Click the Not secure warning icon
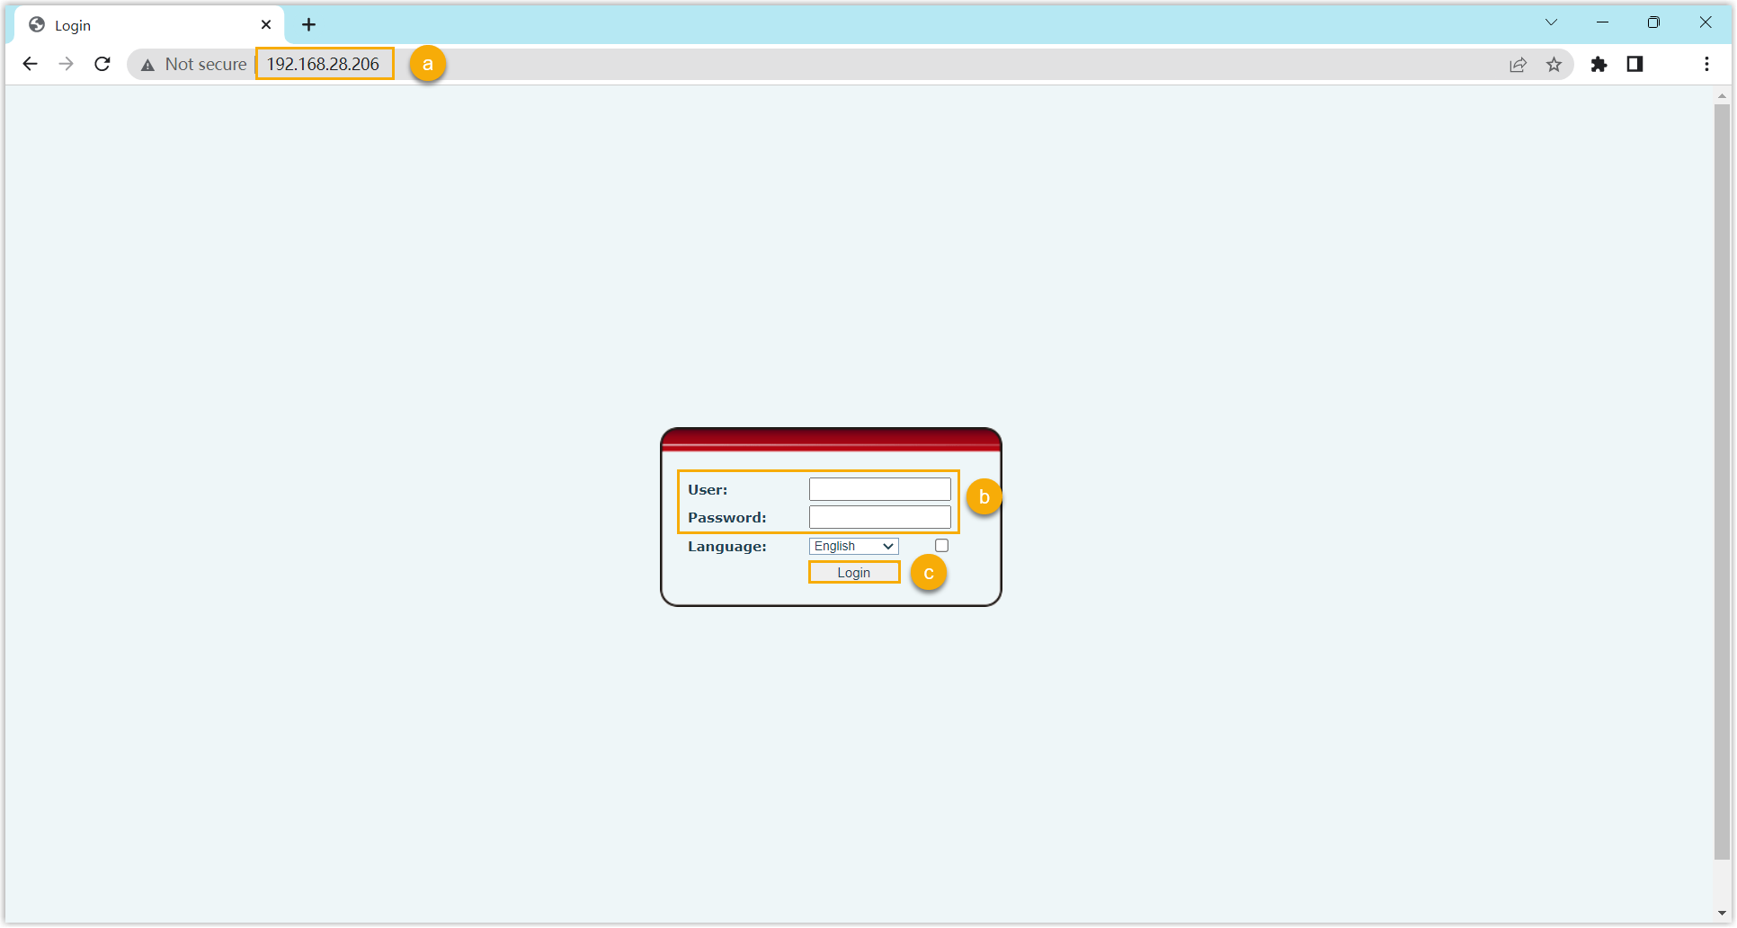 pyautogui.click(x=146, y=64)
